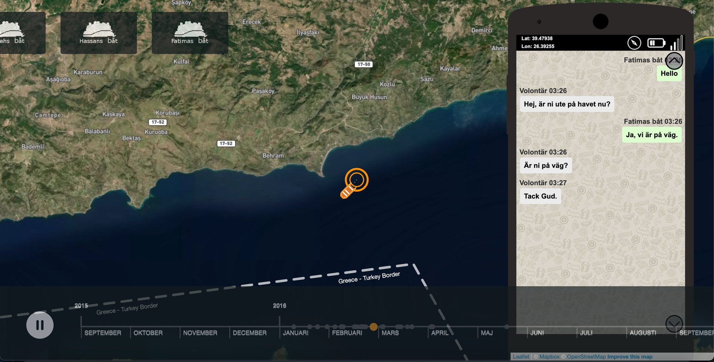The height and width of the screenshot is (362, 714).
Task: Click the orange current-position timeline dot
Action: coord(373,327)
